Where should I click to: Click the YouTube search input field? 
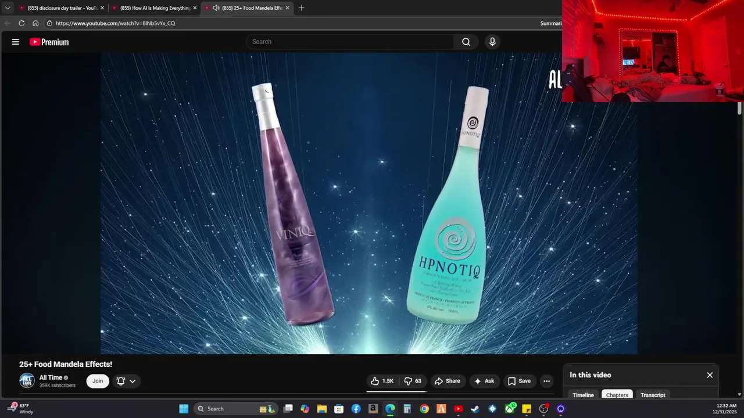350,42
